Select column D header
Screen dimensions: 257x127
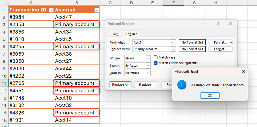(x=131, y=3)
